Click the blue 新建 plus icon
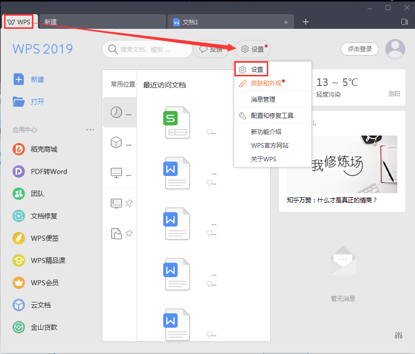This screenshot has width=415, height=354. (x=19, y=79)
